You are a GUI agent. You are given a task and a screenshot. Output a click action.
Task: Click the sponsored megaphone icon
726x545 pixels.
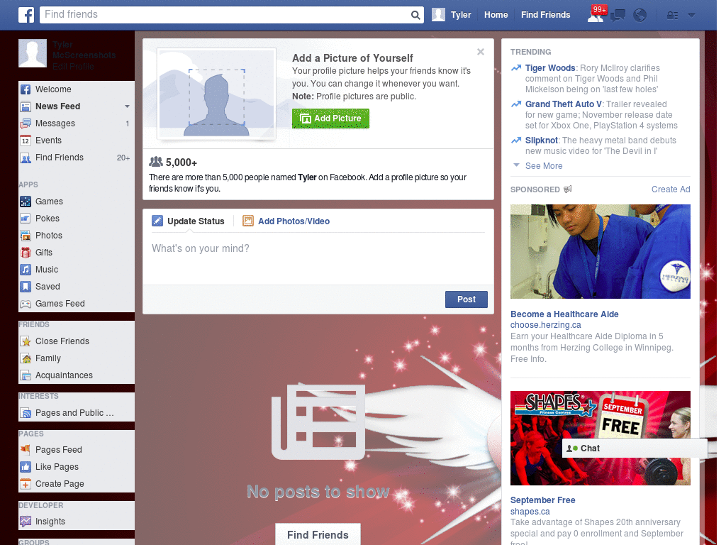(x=568, y=189)
